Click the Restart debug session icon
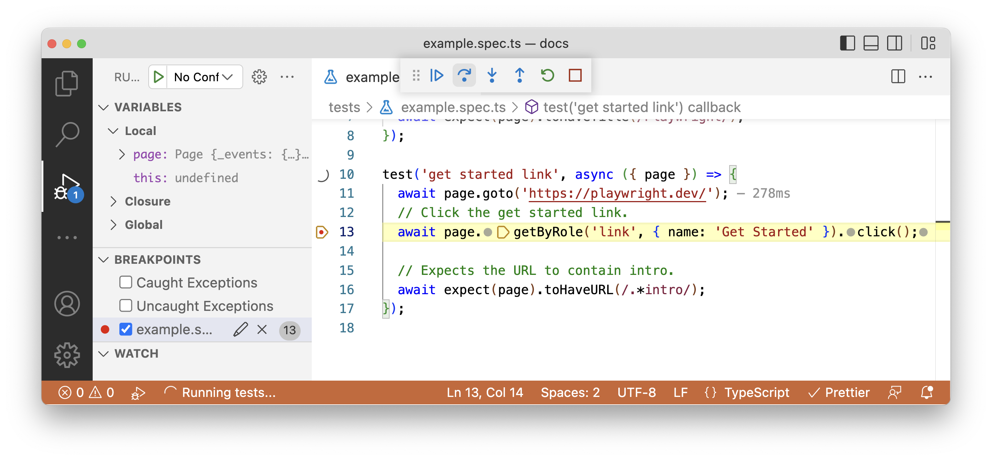Screen dimensions: 992x460 pos(549,75)
